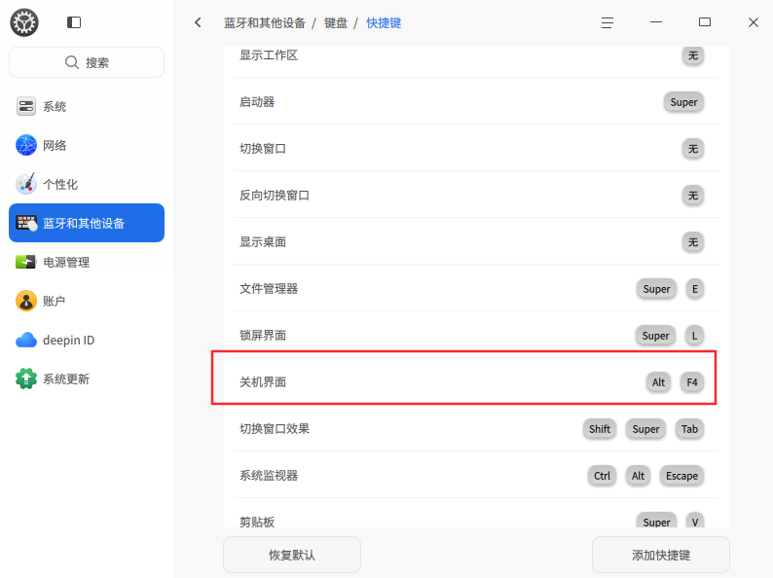Click the 切换窗口 label
Screen dimensions: 773x578
(263, 149)
